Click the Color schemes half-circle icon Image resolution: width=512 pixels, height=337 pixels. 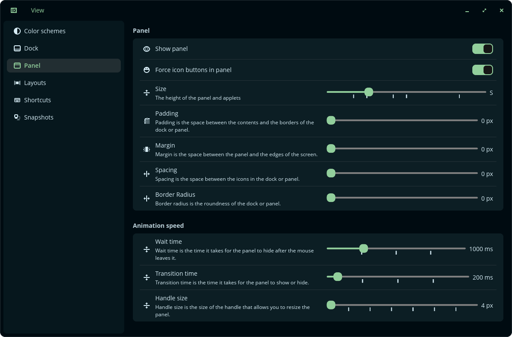[17, 31]
